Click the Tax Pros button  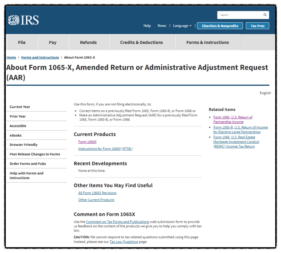tap(257, 26)
